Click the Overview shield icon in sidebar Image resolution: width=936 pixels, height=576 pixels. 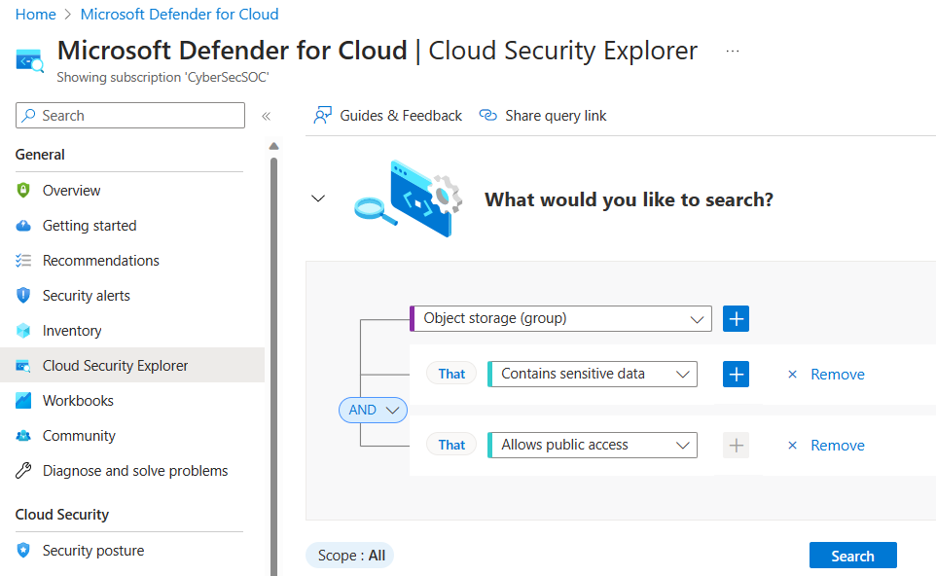(23, 191)
